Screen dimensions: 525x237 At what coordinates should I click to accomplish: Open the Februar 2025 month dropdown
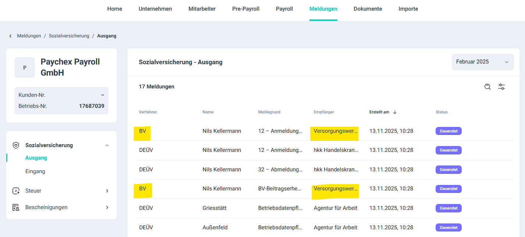pyautogui.click(x=482, y=62)
